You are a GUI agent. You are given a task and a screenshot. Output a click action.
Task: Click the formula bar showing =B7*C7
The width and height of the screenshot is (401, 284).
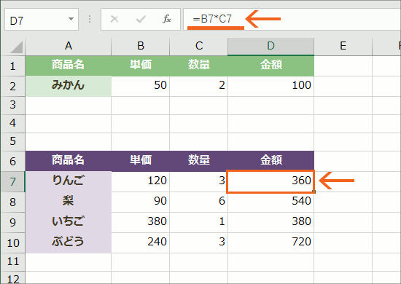click(x=292, y=20)
